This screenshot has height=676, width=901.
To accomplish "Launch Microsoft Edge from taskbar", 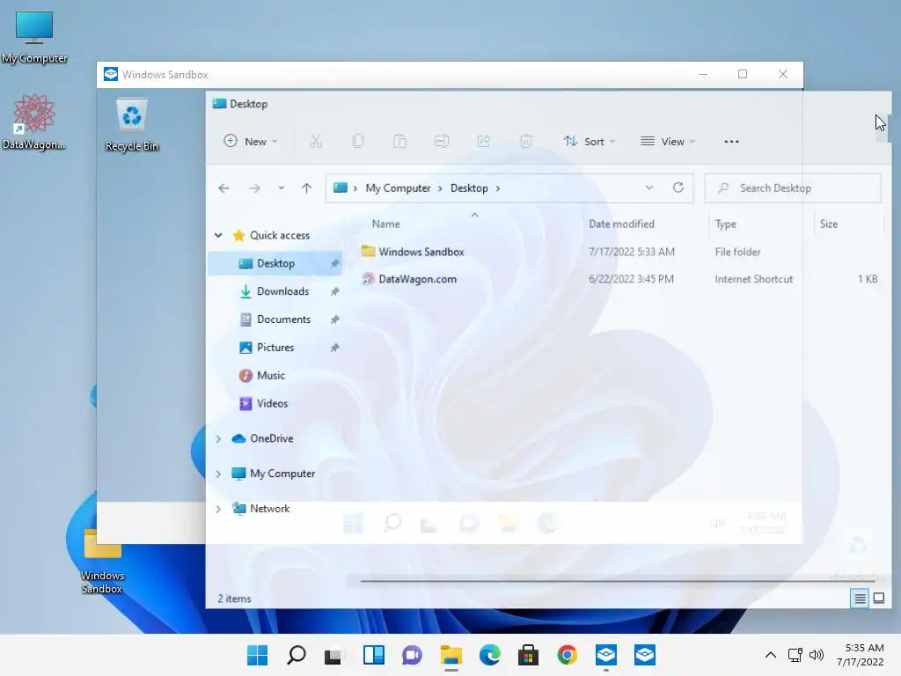I will (x=489, y=655).
